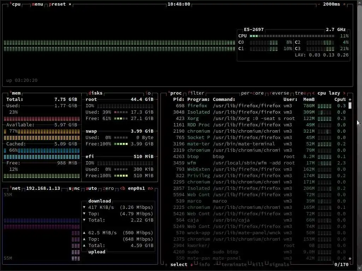Click the root disk Used meter

click(121, 112)
